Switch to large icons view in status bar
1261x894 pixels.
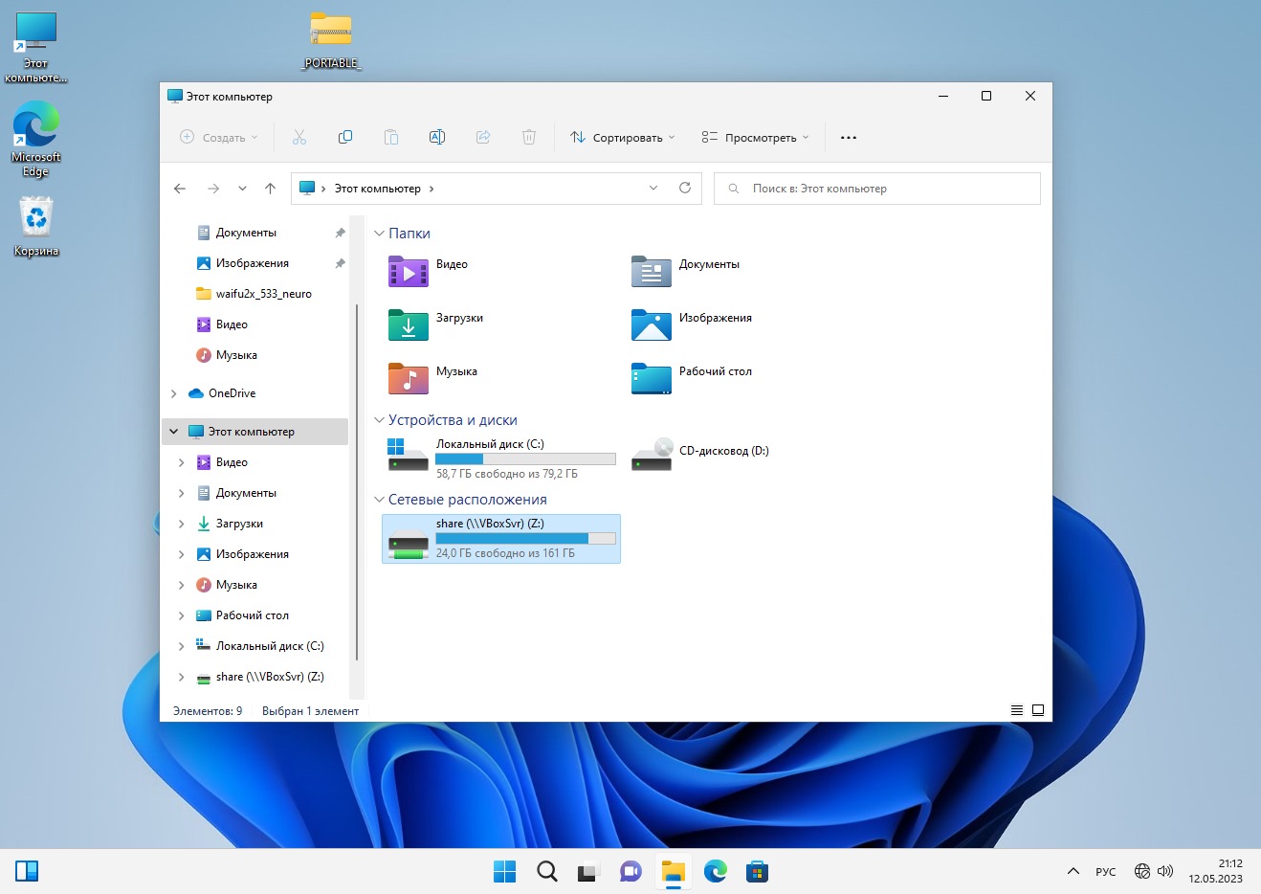pyautogui.click(x=1038, y=710)
